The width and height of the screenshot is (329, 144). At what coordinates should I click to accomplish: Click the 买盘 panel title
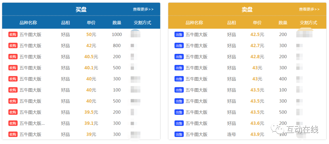81,9
